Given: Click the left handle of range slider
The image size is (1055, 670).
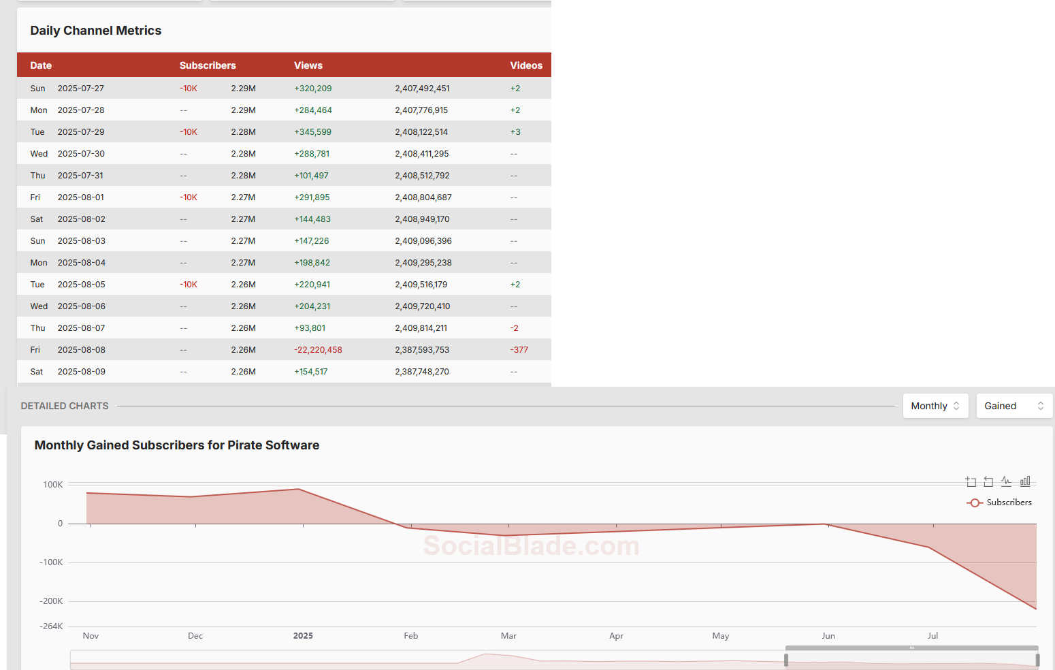Looking at the screenshot, I should [786, 660].
